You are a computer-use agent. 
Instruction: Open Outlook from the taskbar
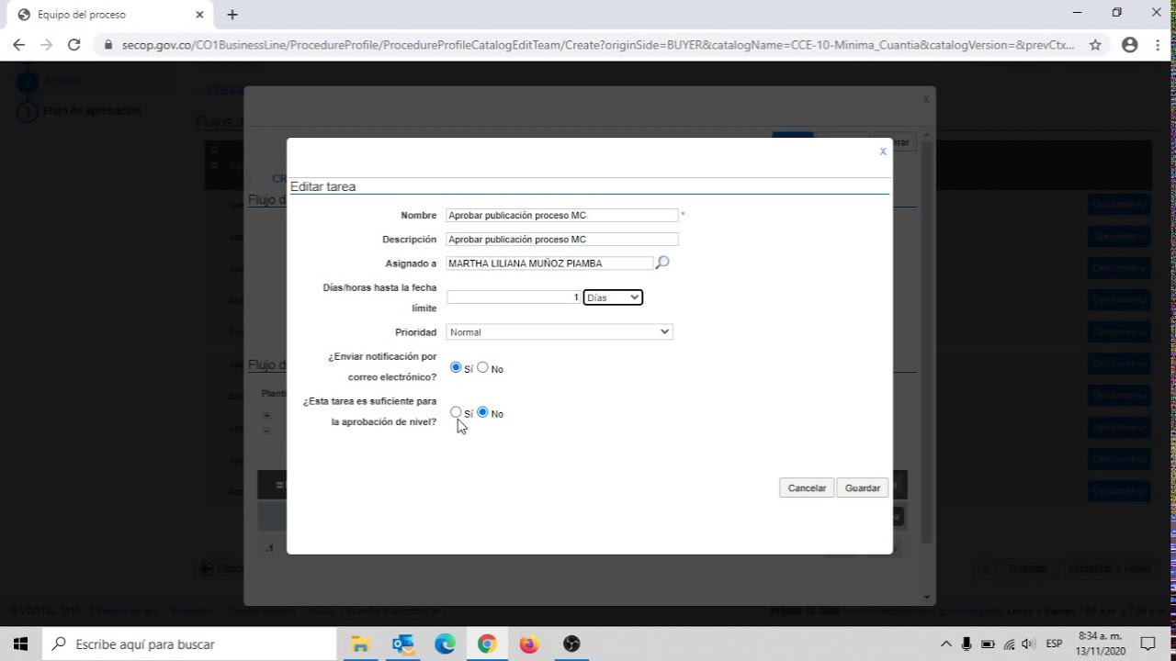point(402,644)
